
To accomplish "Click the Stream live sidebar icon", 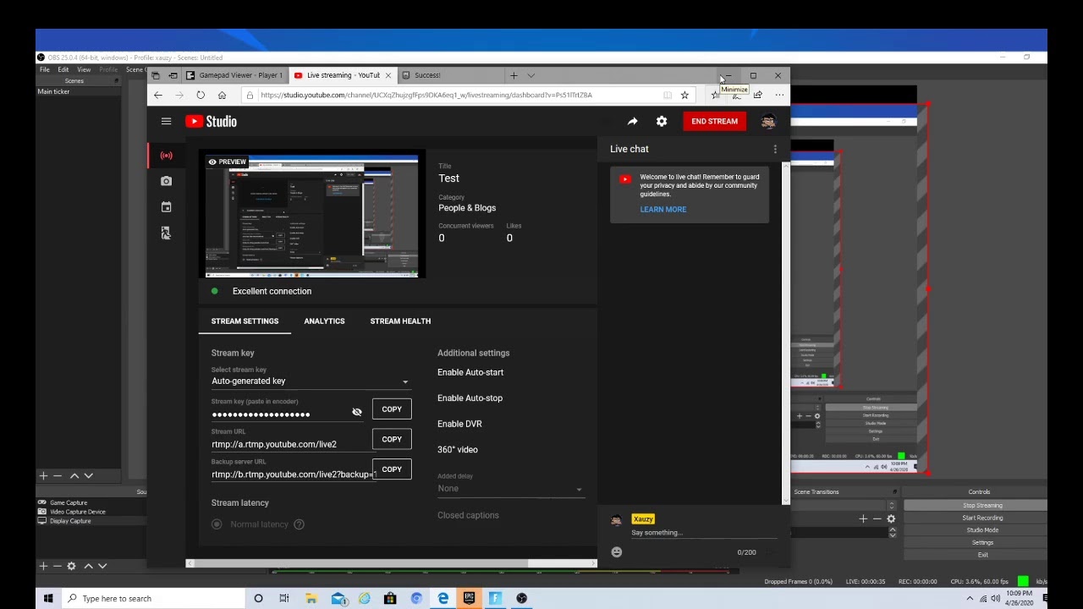I will click(166, 156).
